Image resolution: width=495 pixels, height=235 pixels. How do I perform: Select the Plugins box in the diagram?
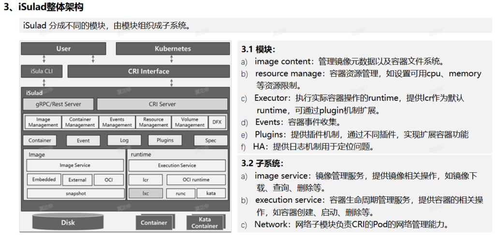point(165,140)
